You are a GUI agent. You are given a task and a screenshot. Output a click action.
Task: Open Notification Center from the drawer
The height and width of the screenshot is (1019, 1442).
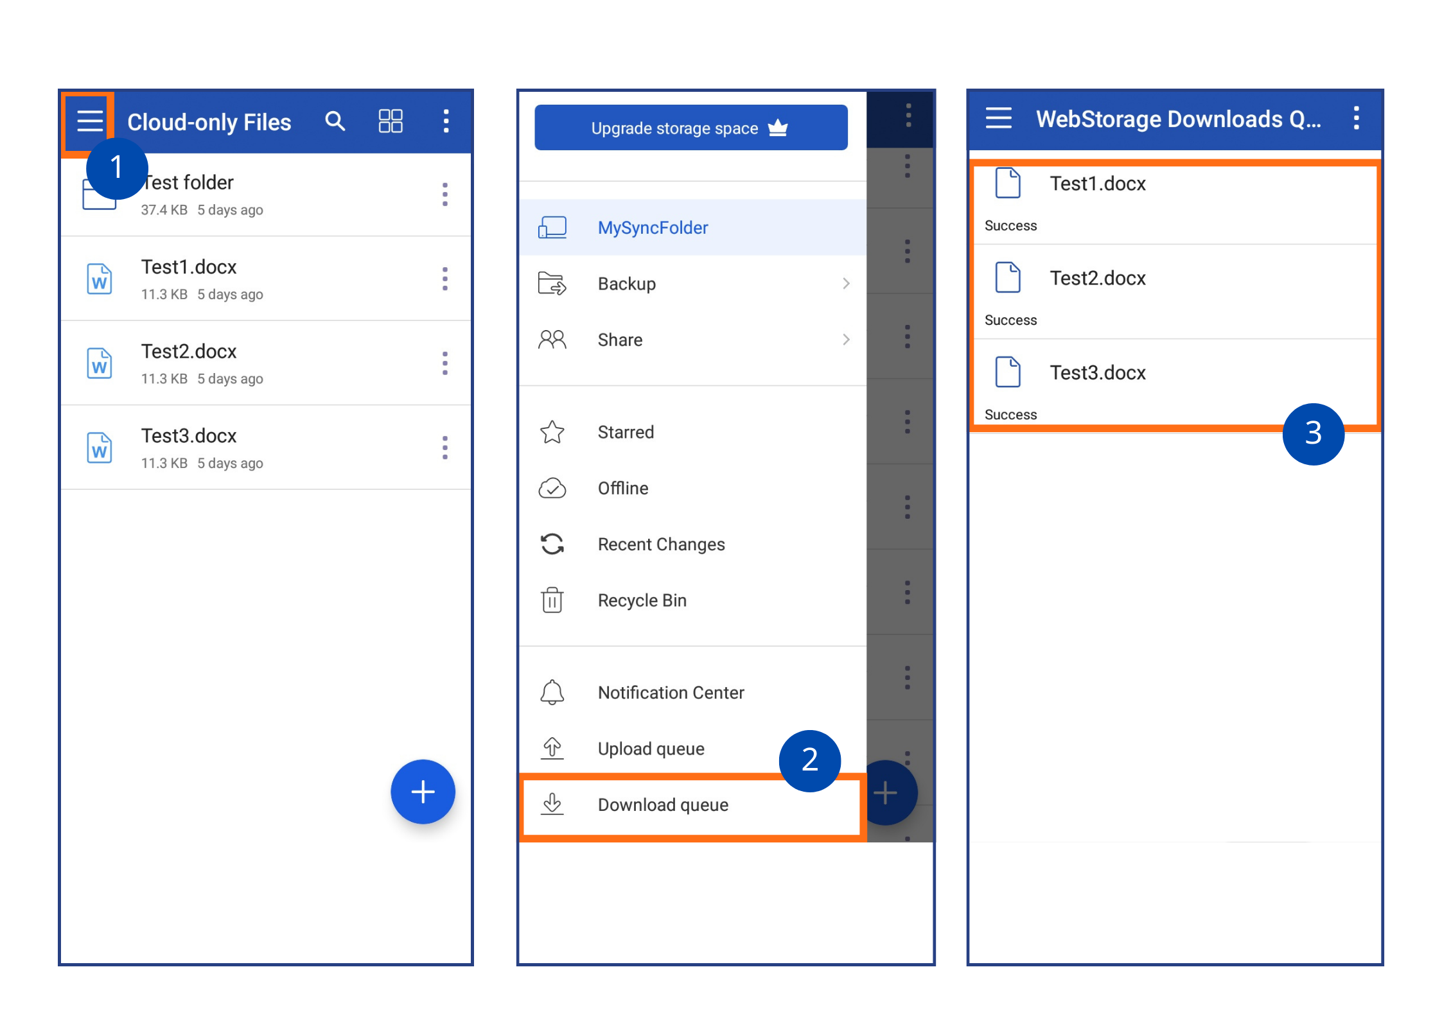[x=692, y=692]
